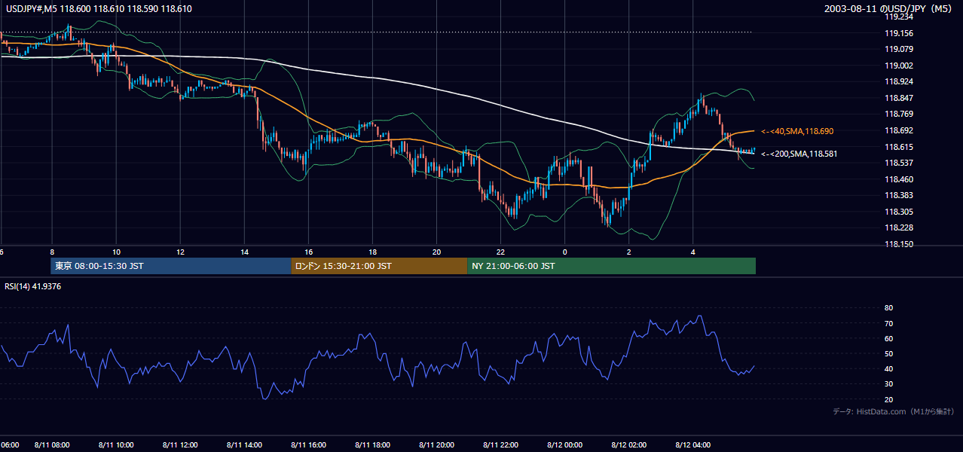Viewport: 963px width, 452px height.
Task: Select the NY 21:00-06:00 JST session bar
Action: [611, 266]
